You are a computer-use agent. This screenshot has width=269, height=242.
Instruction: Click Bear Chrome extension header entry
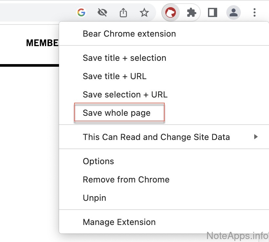129,34
